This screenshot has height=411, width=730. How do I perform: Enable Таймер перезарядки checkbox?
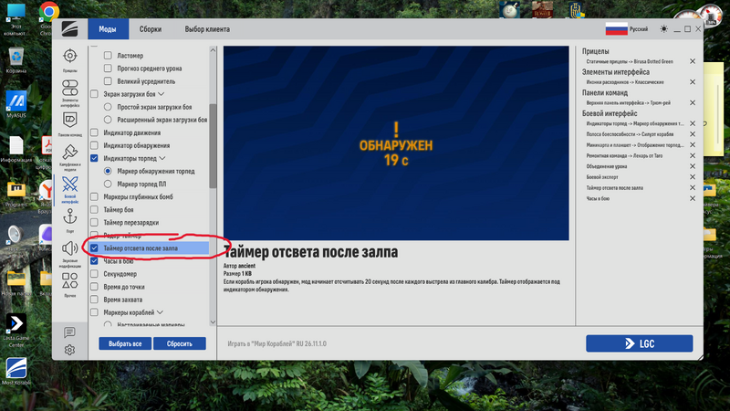click(x=94, y=222)
